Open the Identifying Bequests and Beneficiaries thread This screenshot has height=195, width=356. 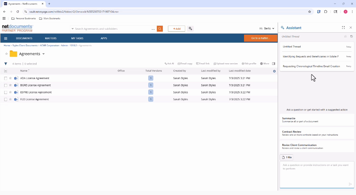[317, 56]
